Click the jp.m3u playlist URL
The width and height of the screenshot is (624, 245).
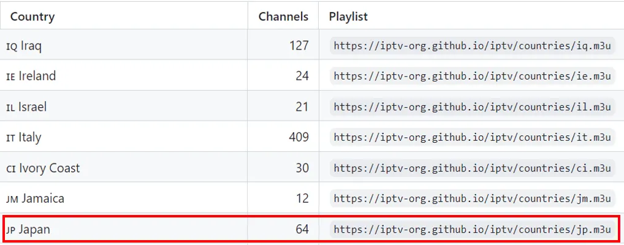coord(473,229)
